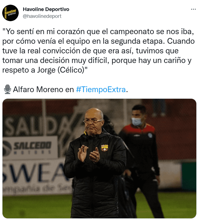Open the Havoline Deportivo profile avatar

point(10,13)
